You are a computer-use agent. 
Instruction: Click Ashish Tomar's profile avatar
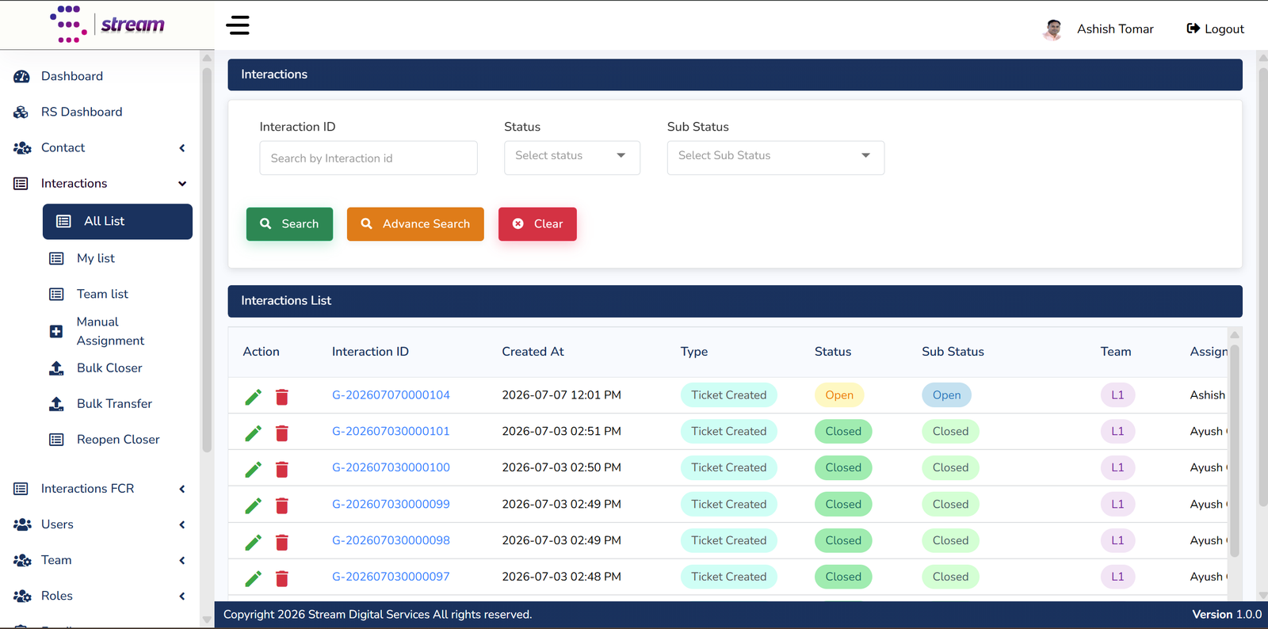tap(1052, 29)
